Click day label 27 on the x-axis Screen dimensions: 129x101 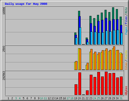coord(106,98)
